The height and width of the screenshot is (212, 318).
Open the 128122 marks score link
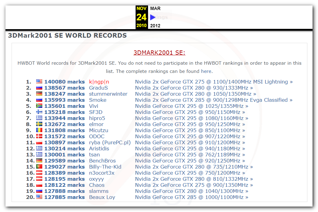tap(64, 185)
